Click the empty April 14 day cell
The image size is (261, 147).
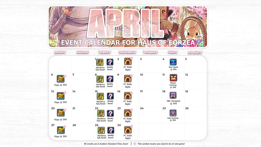83,98
